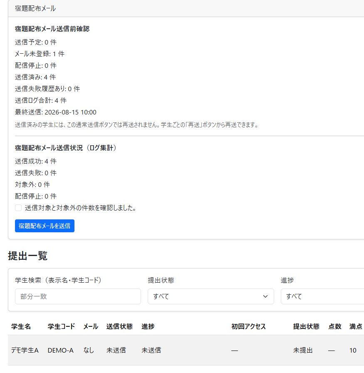The height and width of the screenshot is (373, 364).
Task: Click the 初回アクセス column header
Action: click(248, 326)
